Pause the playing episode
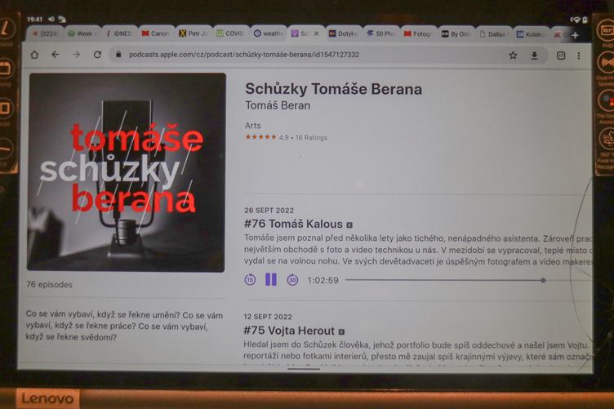 [271, 279]
